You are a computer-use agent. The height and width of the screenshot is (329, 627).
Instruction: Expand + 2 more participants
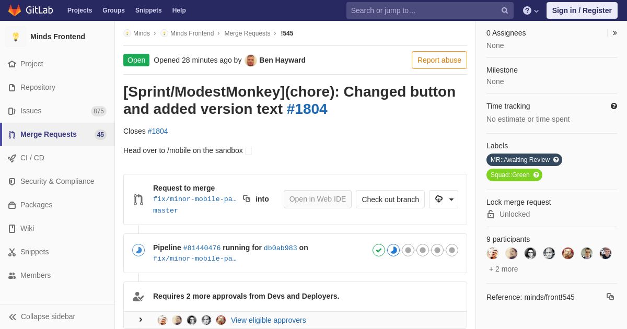pyautogui.click(x=504, y=269)
